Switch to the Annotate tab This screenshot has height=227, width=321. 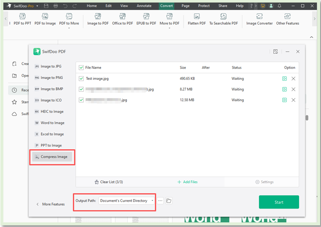tap(144, 6)
